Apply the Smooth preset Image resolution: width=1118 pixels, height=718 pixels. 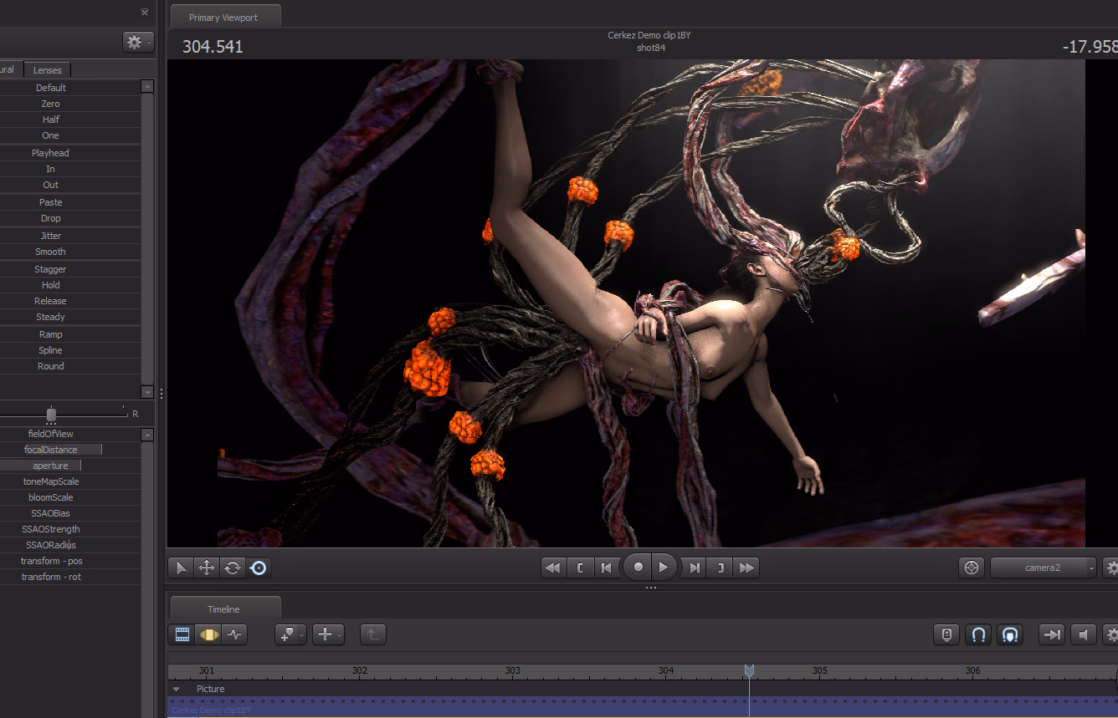[x=51, y=252]
